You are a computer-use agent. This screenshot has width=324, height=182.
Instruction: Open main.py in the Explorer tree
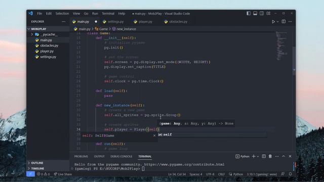pyautogui.click(x=48, y=40)
